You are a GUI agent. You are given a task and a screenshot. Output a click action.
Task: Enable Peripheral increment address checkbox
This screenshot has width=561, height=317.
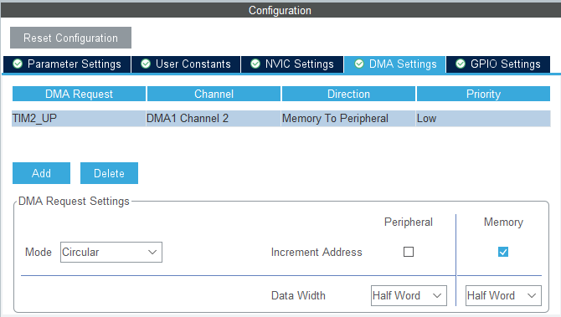click(409, 252)
